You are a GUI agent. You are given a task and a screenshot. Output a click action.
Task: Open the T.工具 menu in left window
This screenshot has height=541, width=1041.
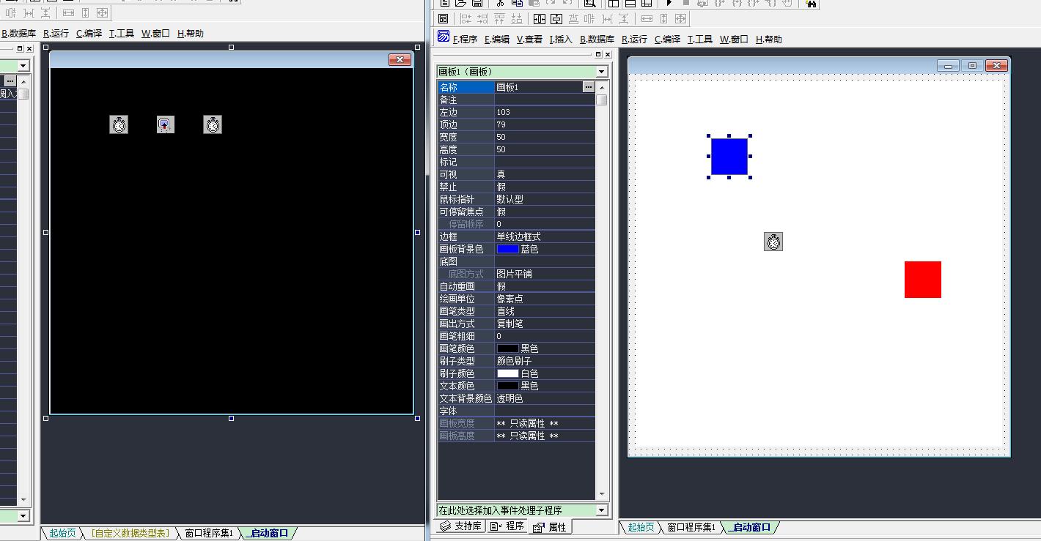pos(122,34)
